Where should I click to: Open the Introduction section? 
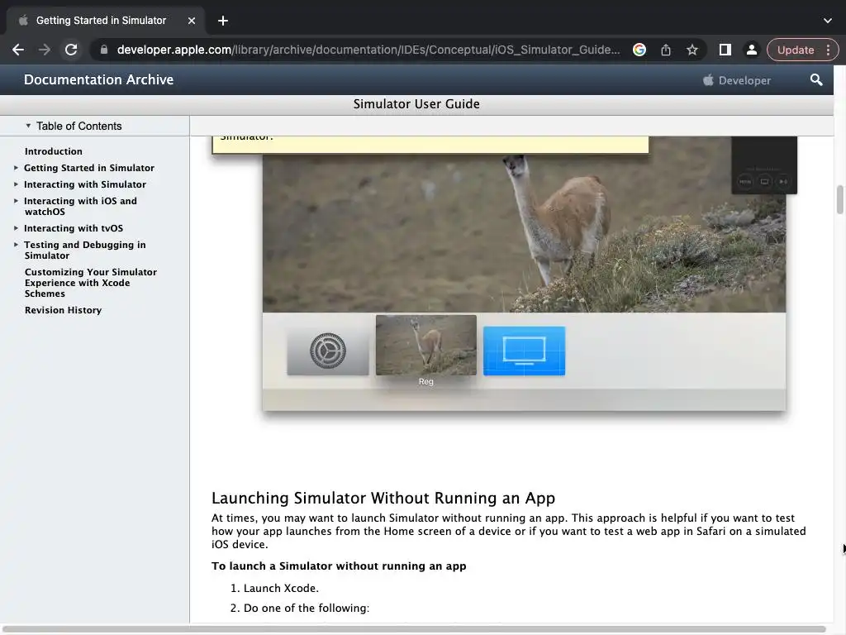[54, 151]
